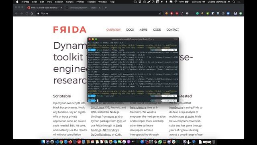Click the iTerm window title bar

[133, 39]
